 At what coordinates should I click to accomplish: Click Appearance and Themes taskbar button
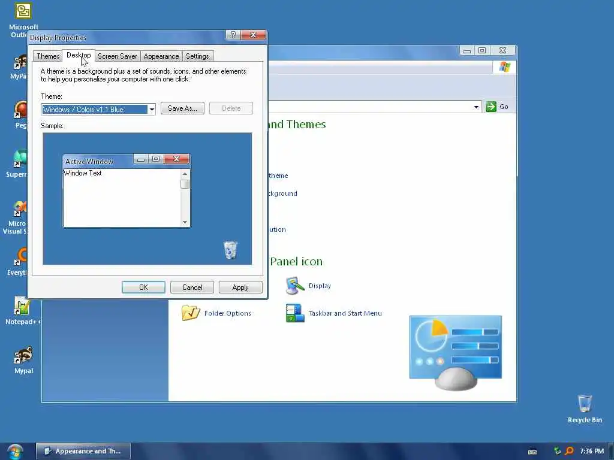click(x=83, y=451)
